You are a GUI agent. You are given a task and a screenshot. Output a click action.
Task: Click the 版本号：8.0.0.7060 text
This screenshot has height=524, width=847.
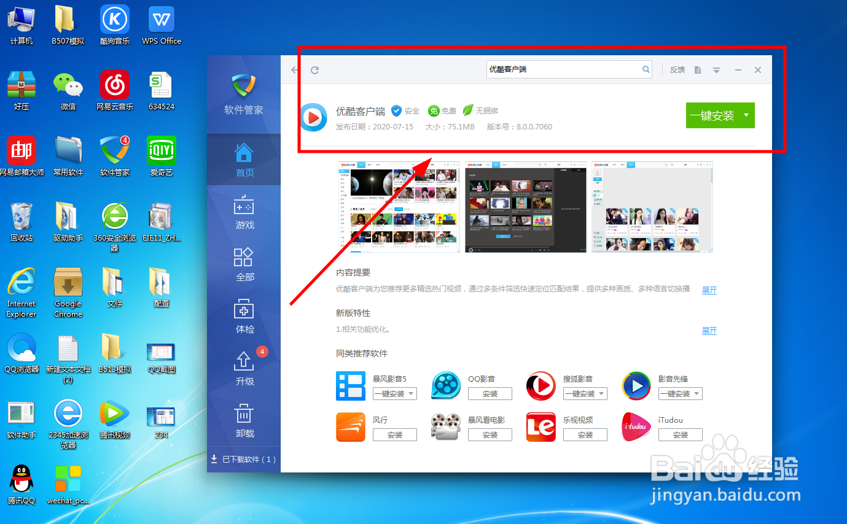pos(520,127)
